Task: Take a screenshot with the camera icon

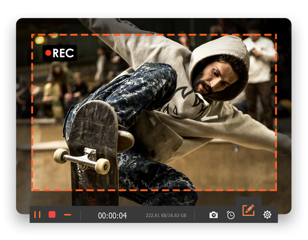Action: [x=213, y=215]
